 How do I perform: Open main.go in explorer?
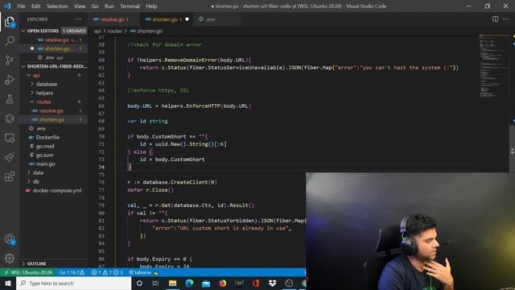click(54, 164)
